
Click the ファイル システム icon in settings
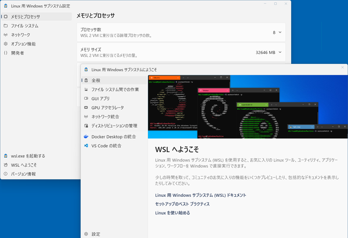tap(5, 26)
